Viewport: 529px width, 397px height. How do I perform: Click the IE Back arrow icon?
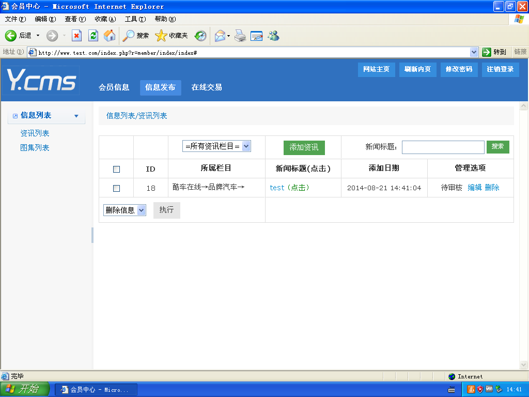point(11,36)
